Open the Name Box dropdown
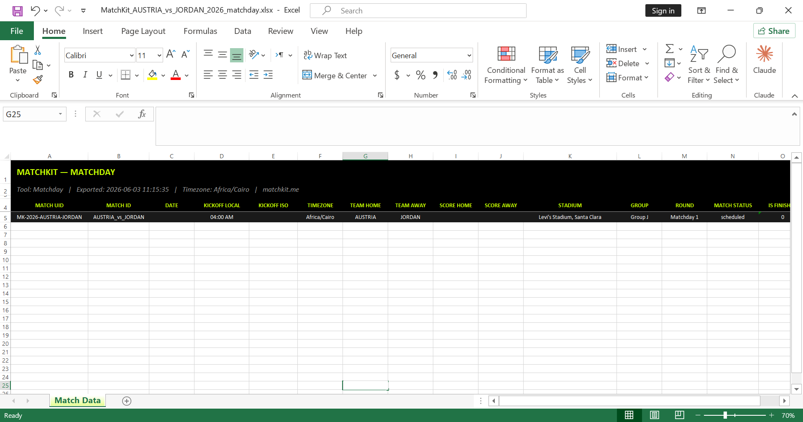 click(60, 114)
